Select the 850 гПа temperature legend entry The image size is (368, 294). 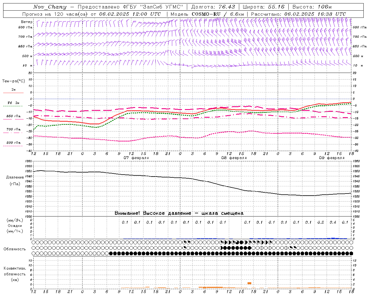[x=13, y=116]
